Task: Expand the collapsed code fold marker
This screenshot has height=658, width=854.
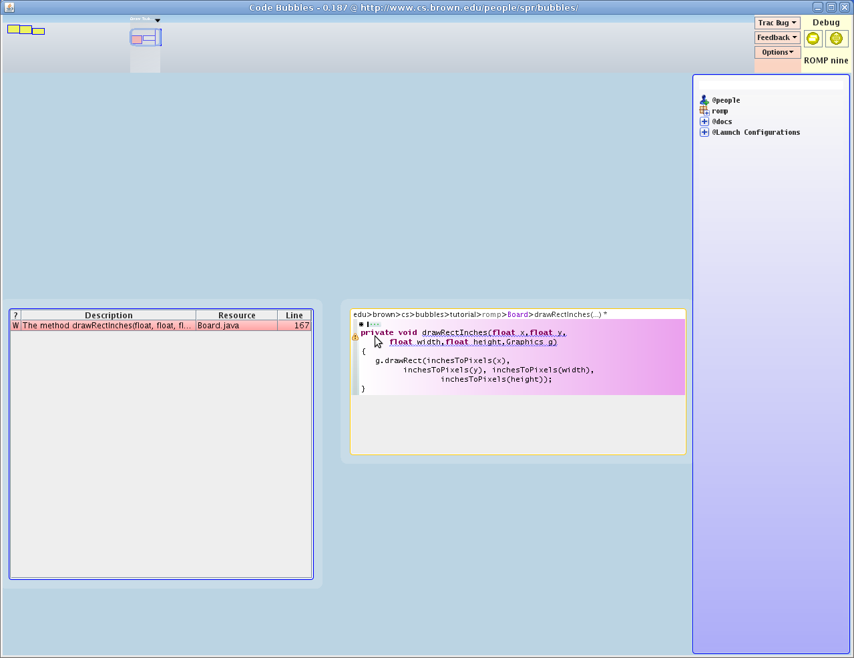Action: (x=361, y=324)
